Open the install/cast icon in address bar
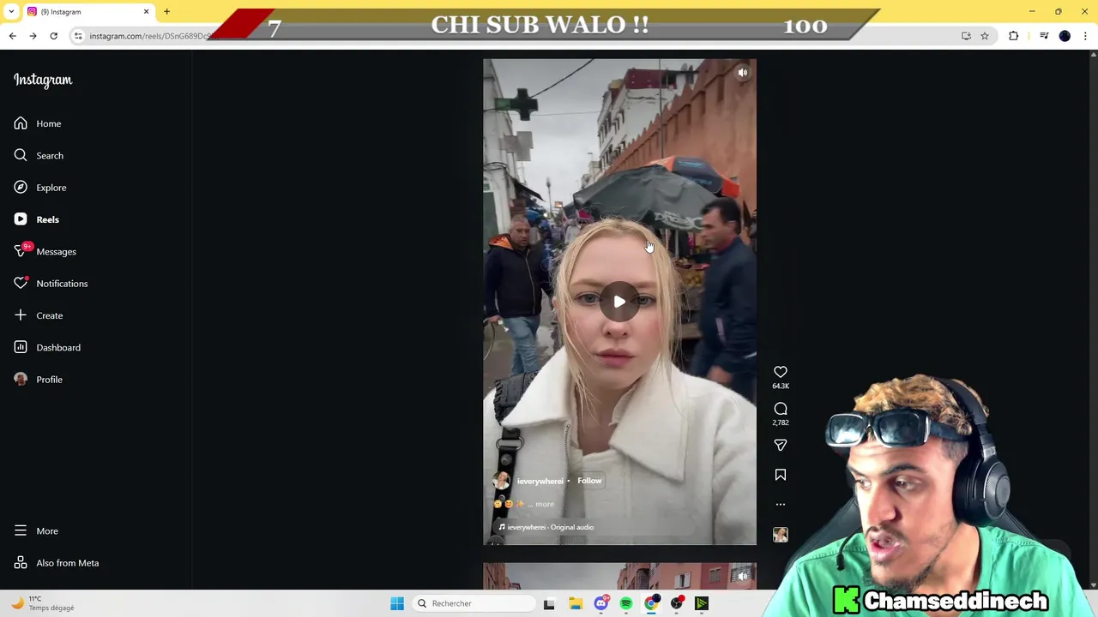Viewport: 1098px width, 617px height. click(966, 36)
